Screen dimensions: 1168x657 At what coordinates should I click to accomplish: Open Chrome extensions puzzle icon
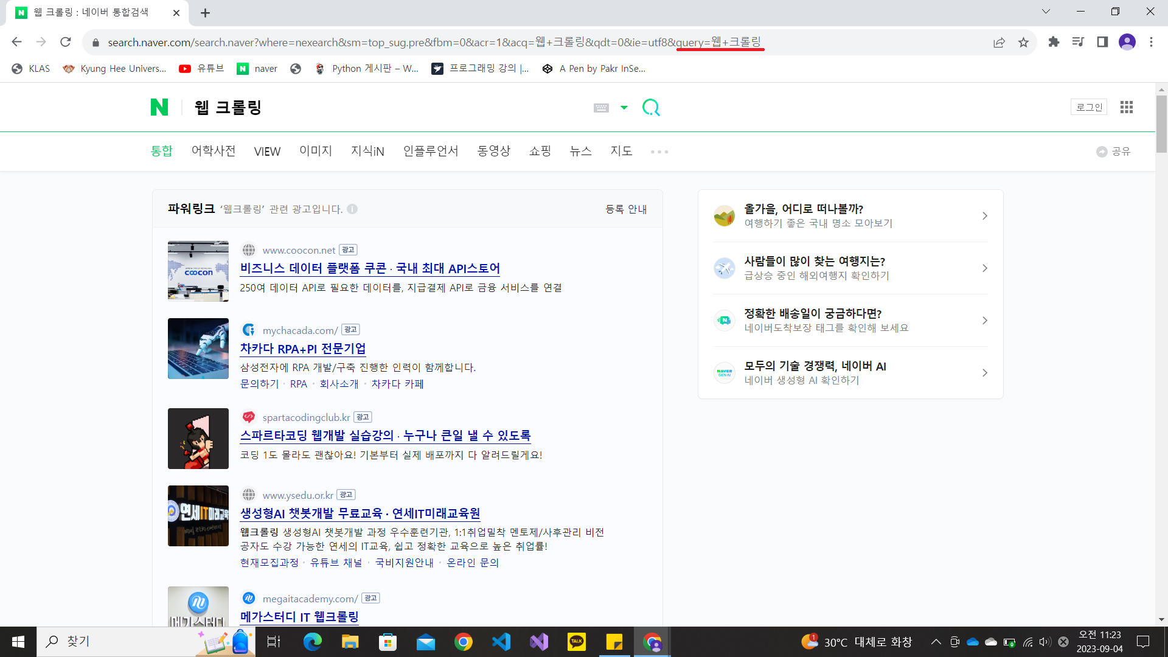pos(1054,42)
